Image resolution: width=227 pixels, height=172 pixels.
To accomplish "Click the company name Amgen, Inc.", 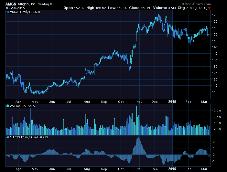I will (x=27, y=4).
